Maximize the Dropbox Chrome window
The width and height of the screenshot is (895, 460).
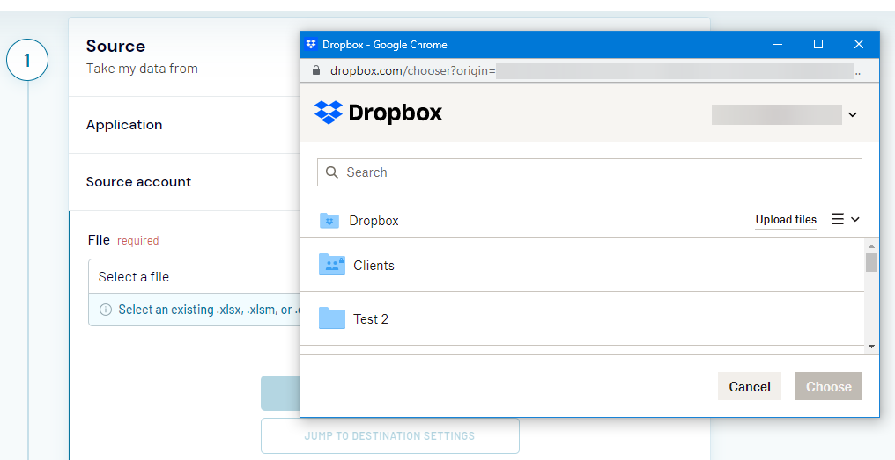(818, 45)
